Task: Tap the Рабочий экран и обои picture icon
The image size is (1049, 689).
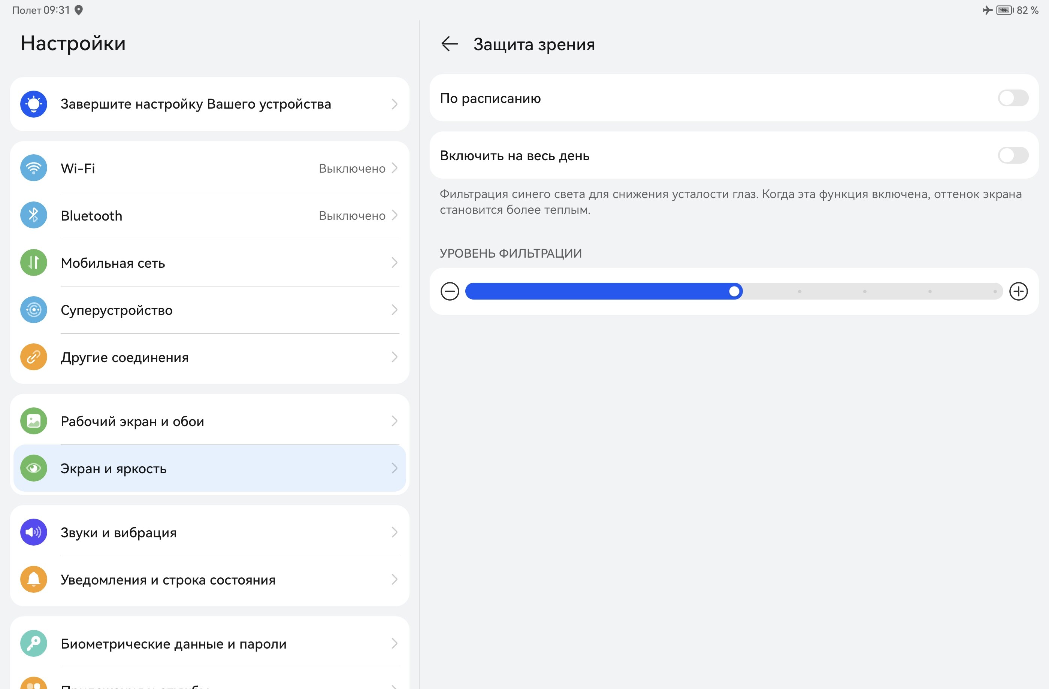Action: coord(33,421)
